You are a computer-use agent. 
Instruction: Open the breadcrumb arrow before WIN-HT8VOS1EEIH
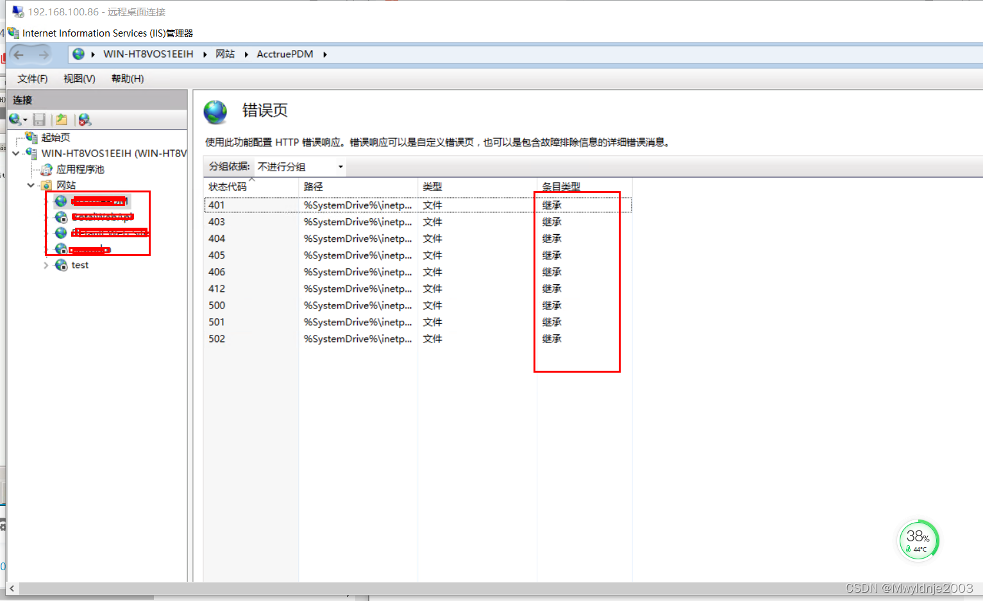[x=93, y=55]
